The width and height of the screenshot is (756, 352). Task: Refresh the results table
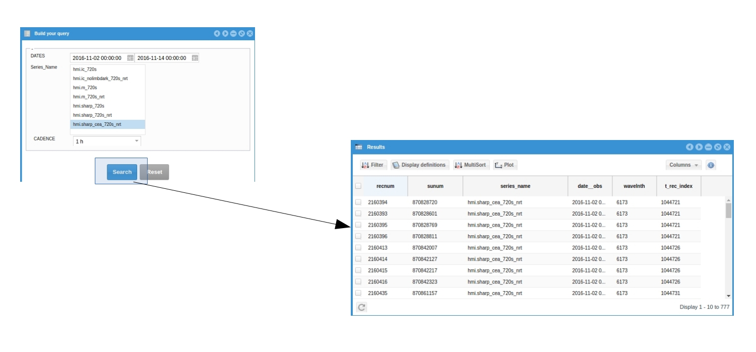pyautogui.click(x=361, y=307)
